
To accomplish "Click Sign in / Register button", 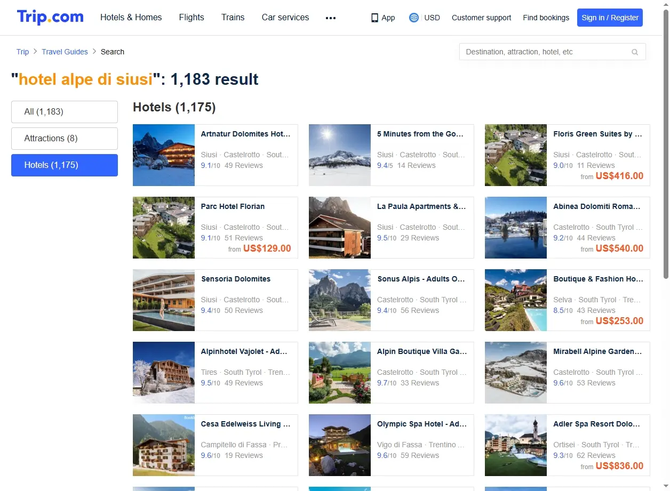I will 610,18.
